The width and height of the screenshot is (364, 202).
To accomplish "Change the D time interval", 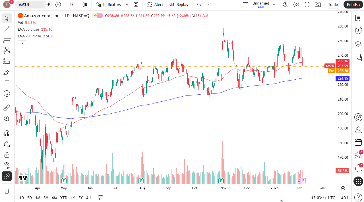I will 72,5.
